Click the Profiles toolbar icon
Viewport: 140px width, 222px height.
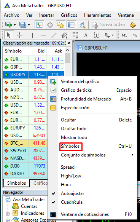(22, 25)
